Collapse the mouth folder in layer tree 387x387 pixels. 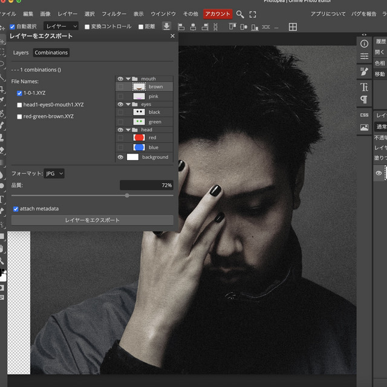tap(128, 79)
